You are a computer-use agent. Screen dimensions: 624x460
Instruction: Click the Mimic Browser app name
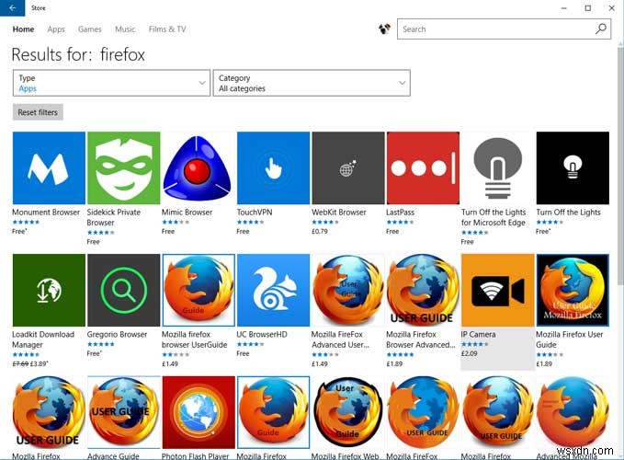(187, 213)
